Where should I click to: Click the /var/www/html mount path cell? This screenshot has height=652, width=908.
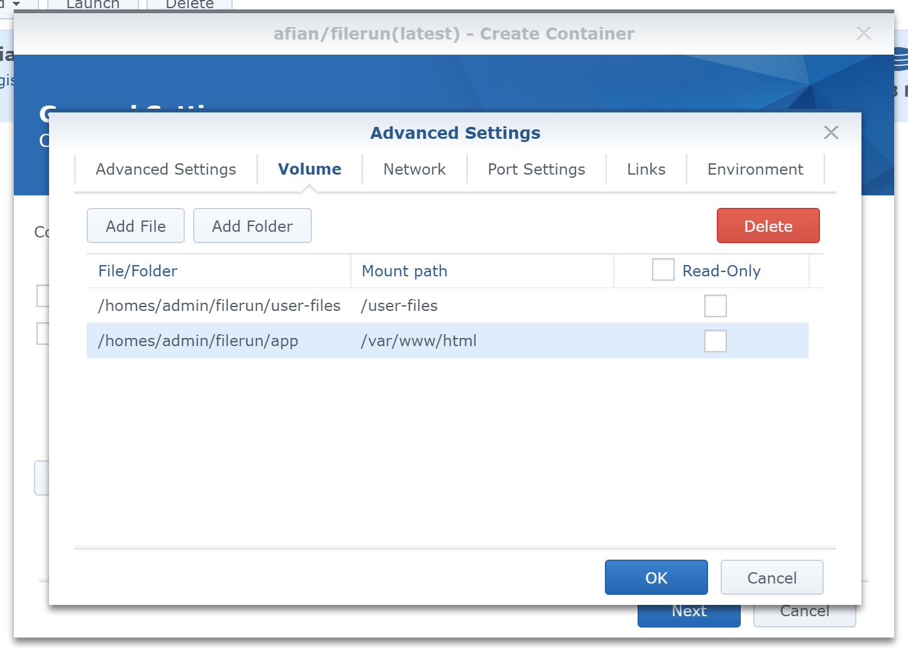[419, 341]
